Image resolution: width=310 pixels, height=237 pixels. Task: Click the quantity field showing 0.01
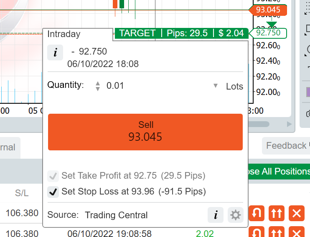point(158,86)
